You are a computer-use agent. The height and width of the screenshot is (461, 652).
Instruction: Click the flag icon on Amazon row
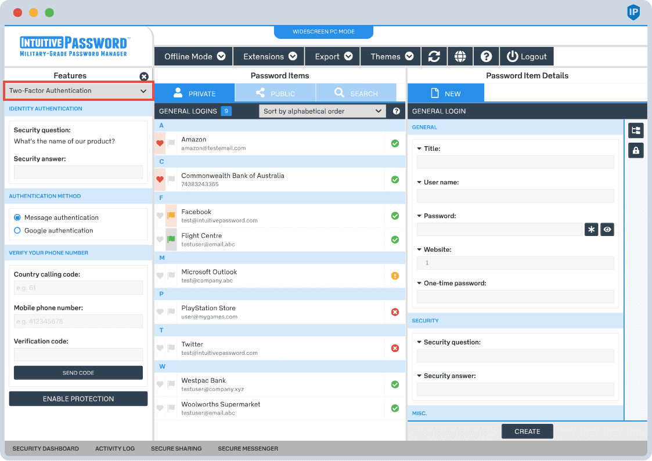coord(171,143)
